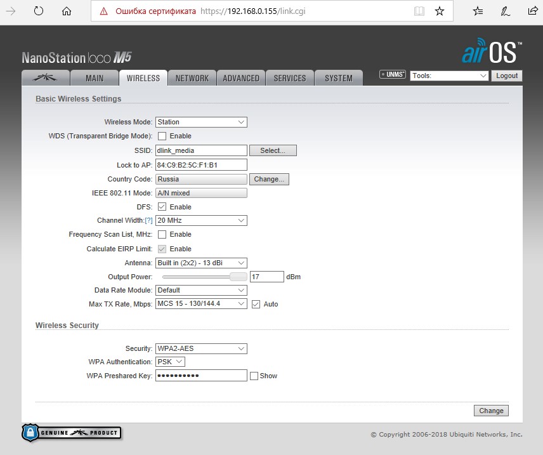Open reading view book icon

click(419, 11)
